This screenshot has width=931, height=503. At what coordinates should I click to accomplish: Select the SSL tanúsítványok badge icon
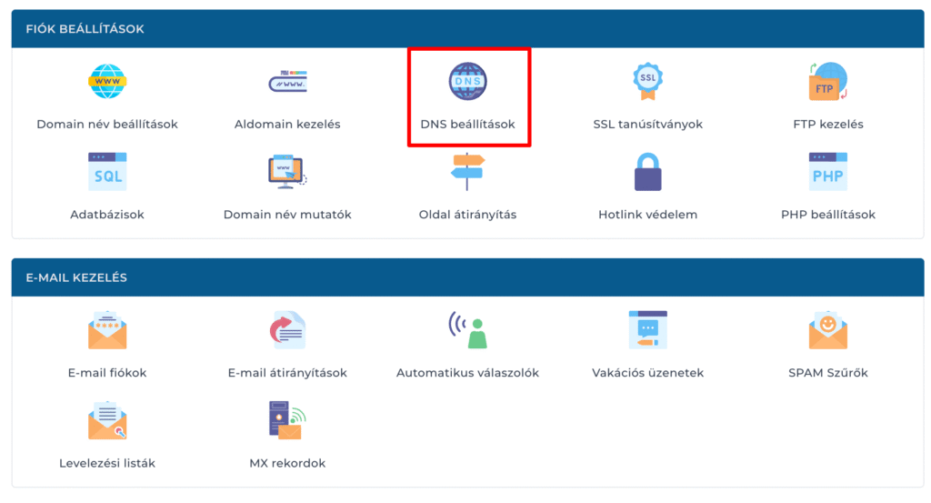click(647, 82)
